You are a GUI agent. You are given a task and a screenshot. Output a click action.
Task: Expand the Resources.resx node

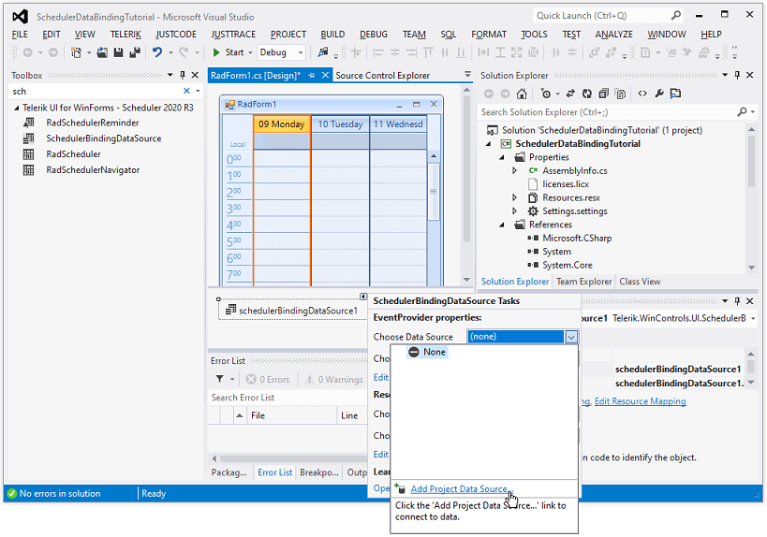[x=514, y=197]
